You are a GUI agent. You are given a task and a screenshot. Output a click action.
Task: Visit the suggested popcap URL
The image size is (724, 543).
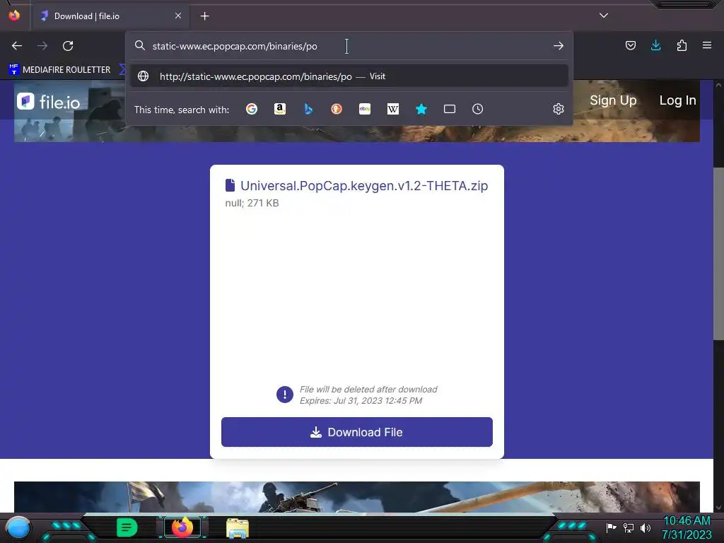349,76
